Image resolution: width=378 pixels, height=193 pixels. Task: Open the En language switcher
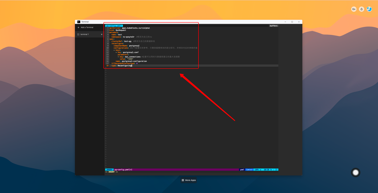354,9
